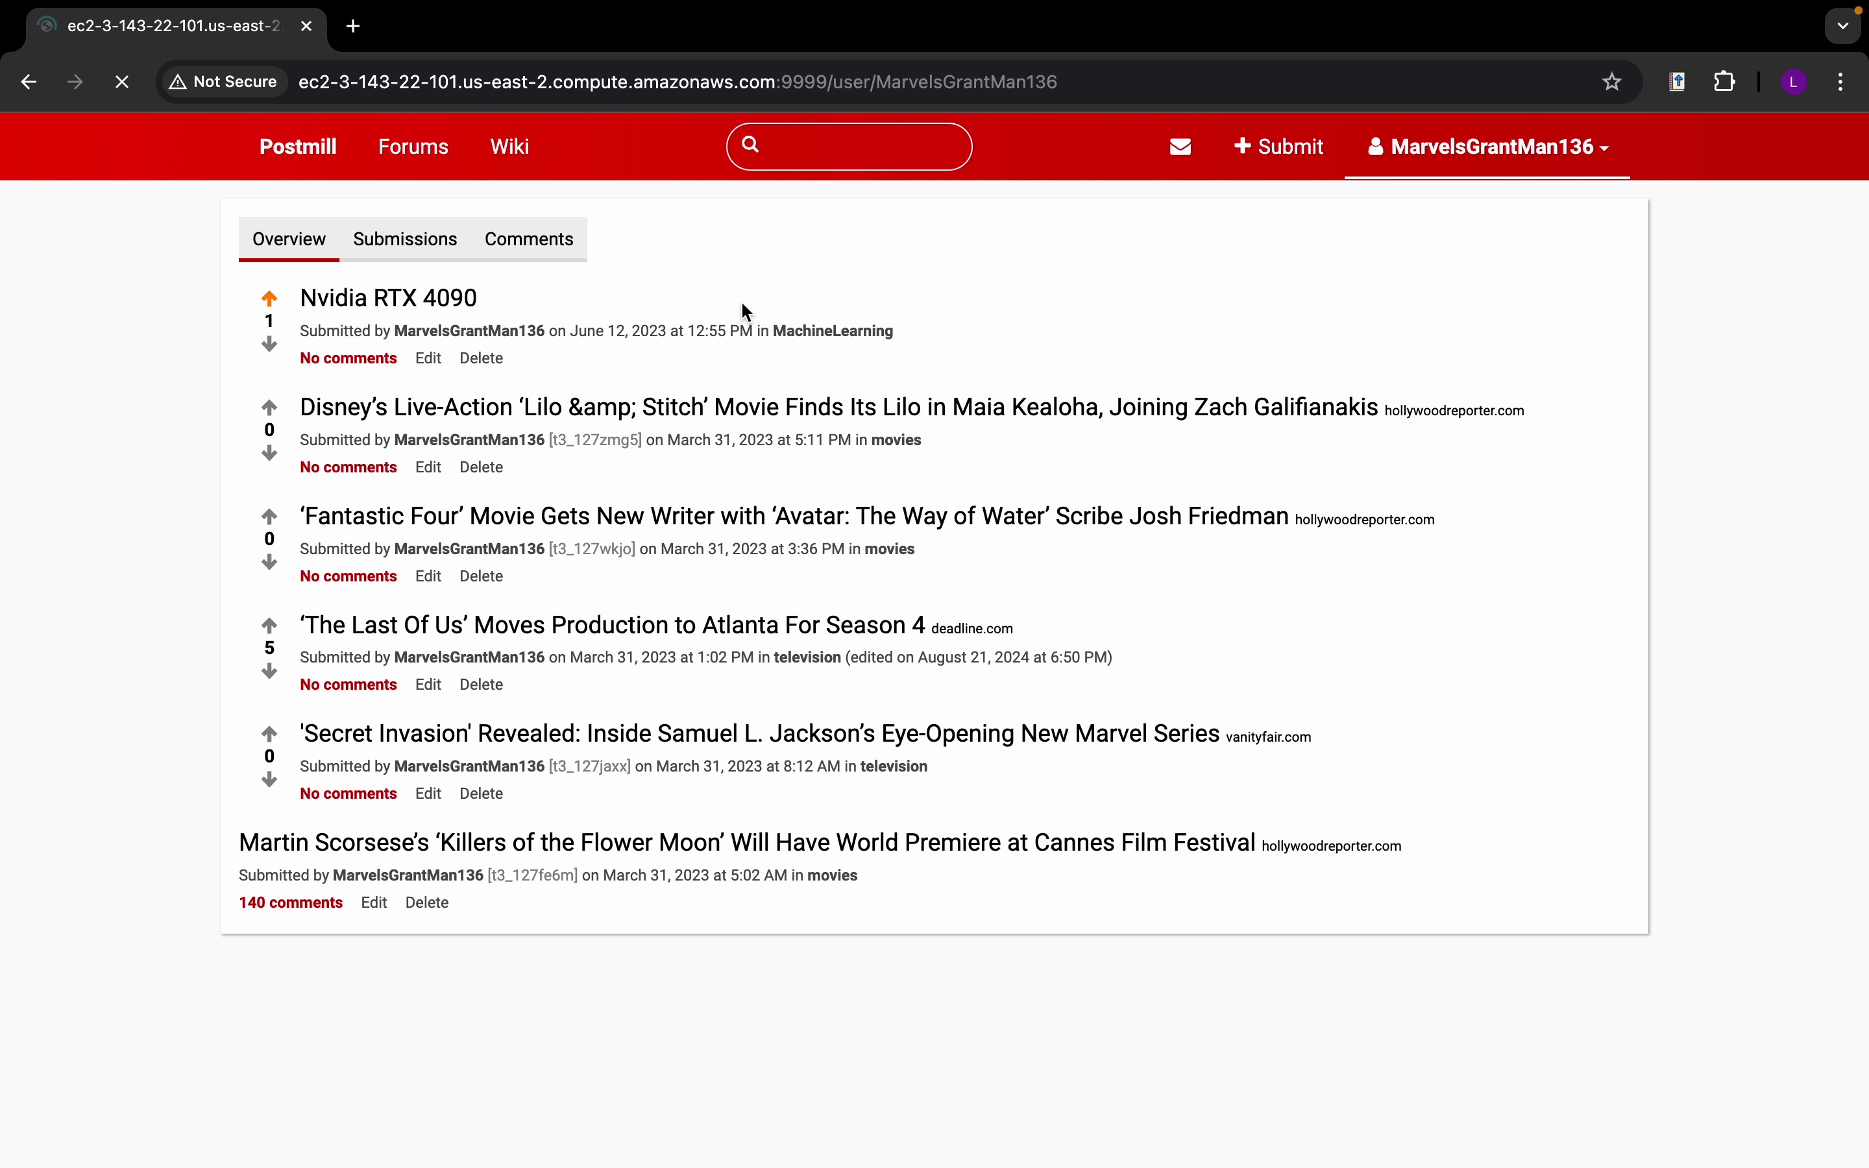The image size is (1869, 1168).
Task: Bookmark page with the star icon
Action: coord(1611,82)
